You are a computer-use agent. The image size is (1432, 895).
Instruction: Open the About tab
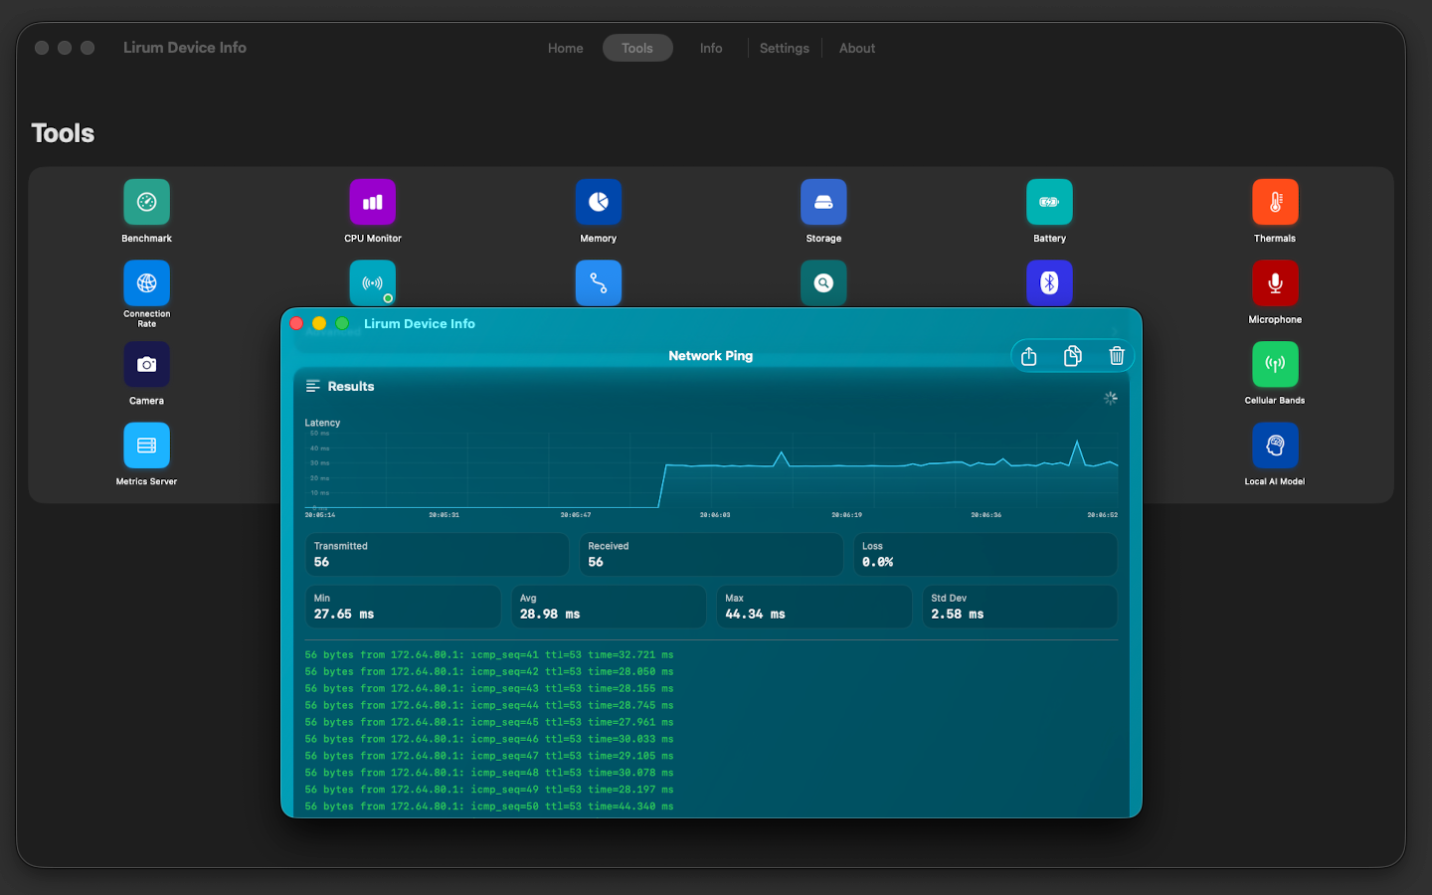point(857,48)
